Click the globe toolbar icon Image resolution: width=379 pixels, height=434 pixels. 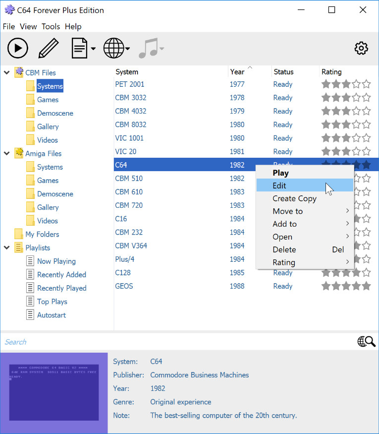coord(113,48)
